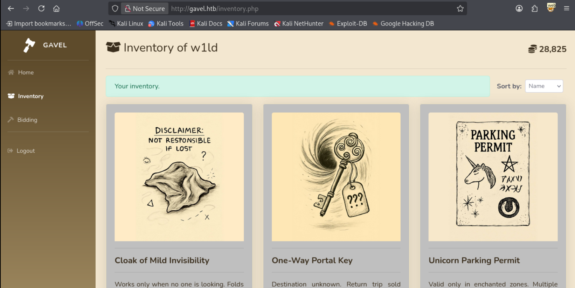Click the Gavel hammer logo
The image size is (575, 288).
[29, 45]
